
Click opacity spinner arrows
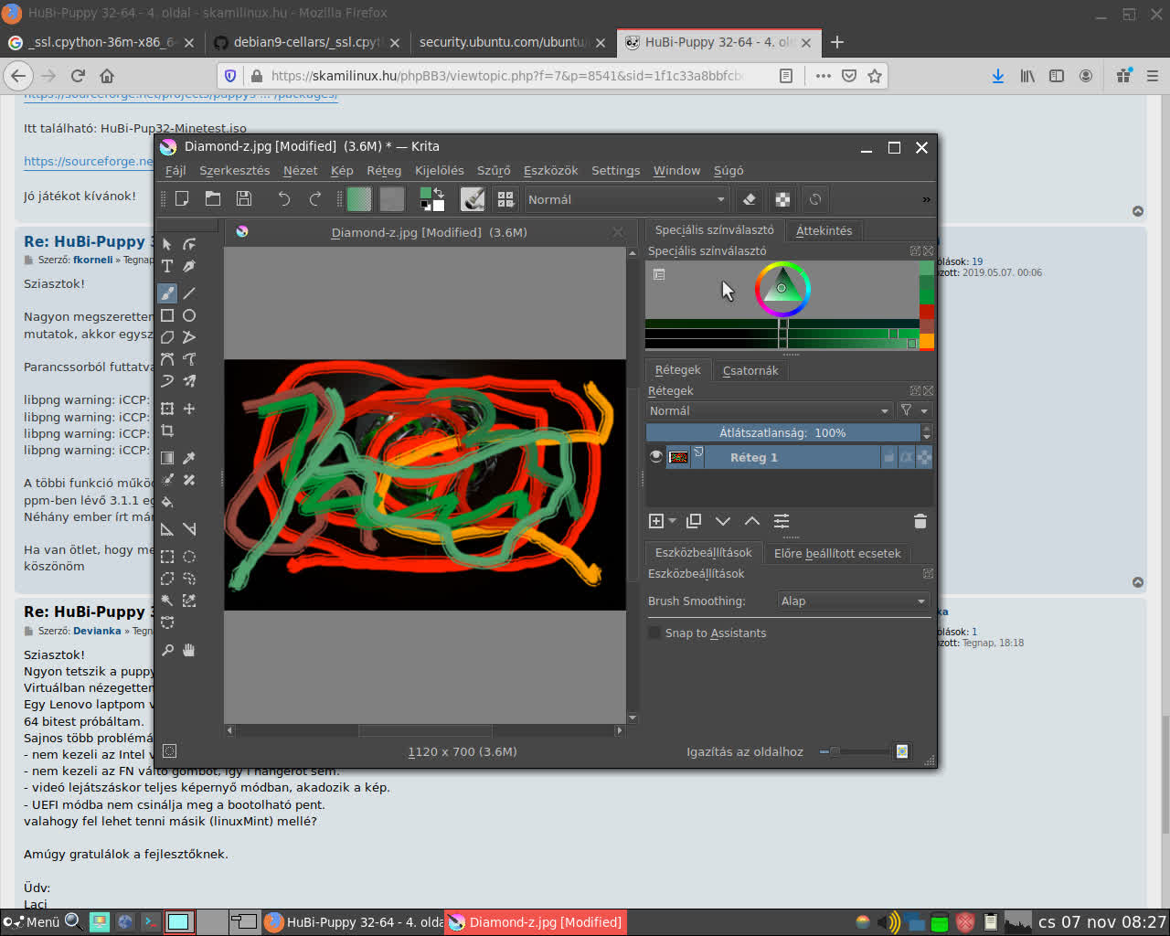[x=926, y=432]
